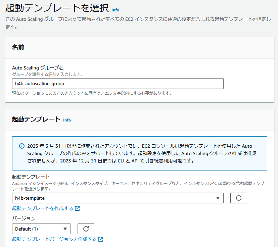Click the dropdown arrow in the Default (1) selector

pyautogui.click(x=65, y=229)
